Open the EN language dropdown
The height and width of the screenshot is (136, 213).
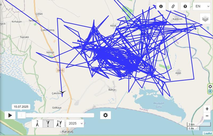202,6
